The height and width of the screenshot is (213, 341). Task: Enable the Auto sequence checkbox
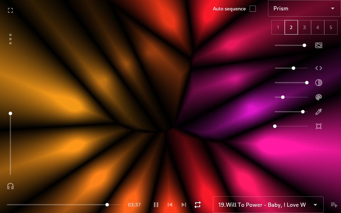(253, 9)
